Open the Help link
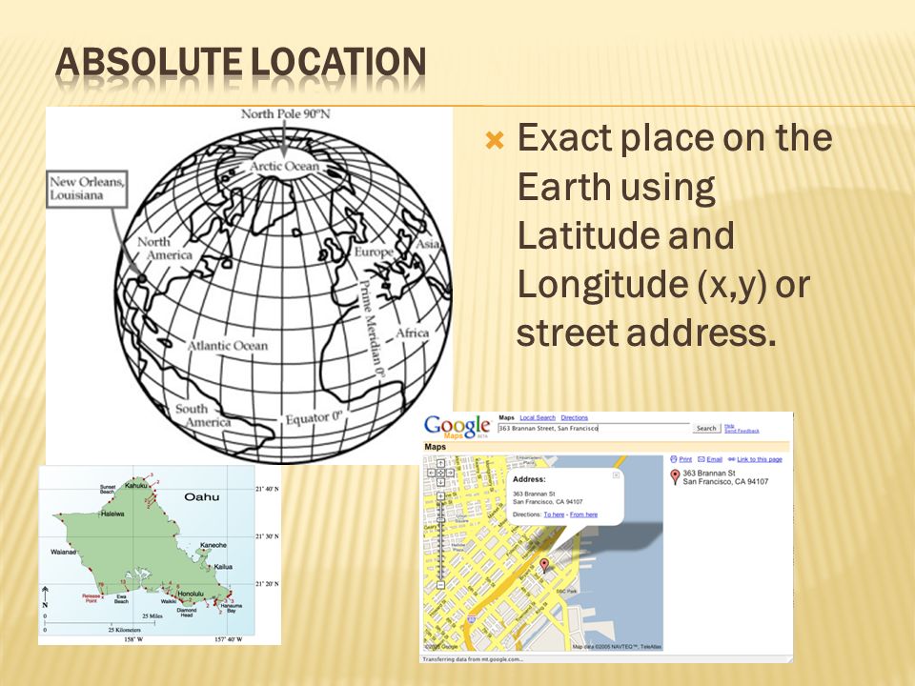The width and height of the screenshot is (915, 686). [x=729, y=426]
